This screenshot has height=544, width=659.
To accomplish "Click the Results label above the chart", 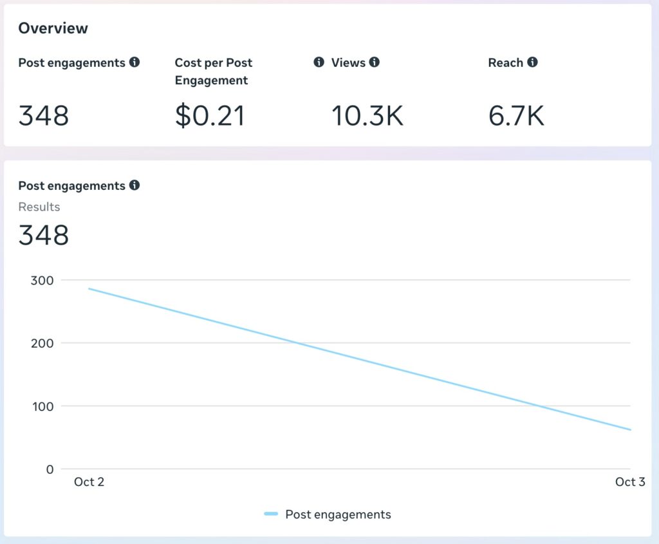I will [39, 207].
